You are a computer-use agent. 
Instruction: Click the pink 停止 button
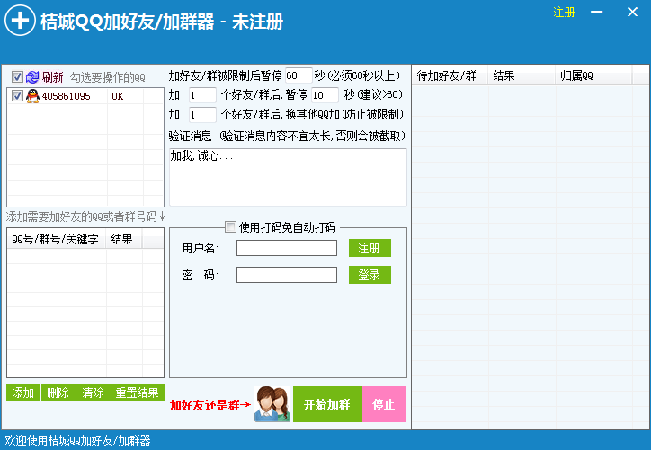tap(384, 404)
